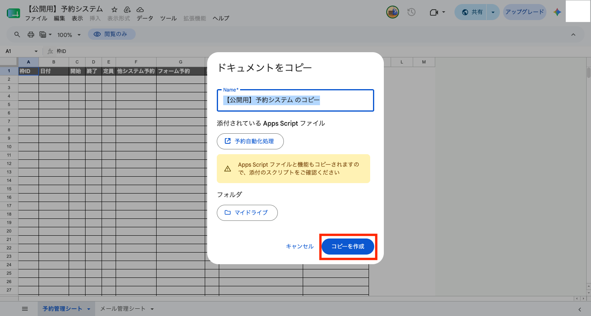This screenshot has width=591, height=316.
Task: Select the 予約管理シート tab
Action: point(62,309)
